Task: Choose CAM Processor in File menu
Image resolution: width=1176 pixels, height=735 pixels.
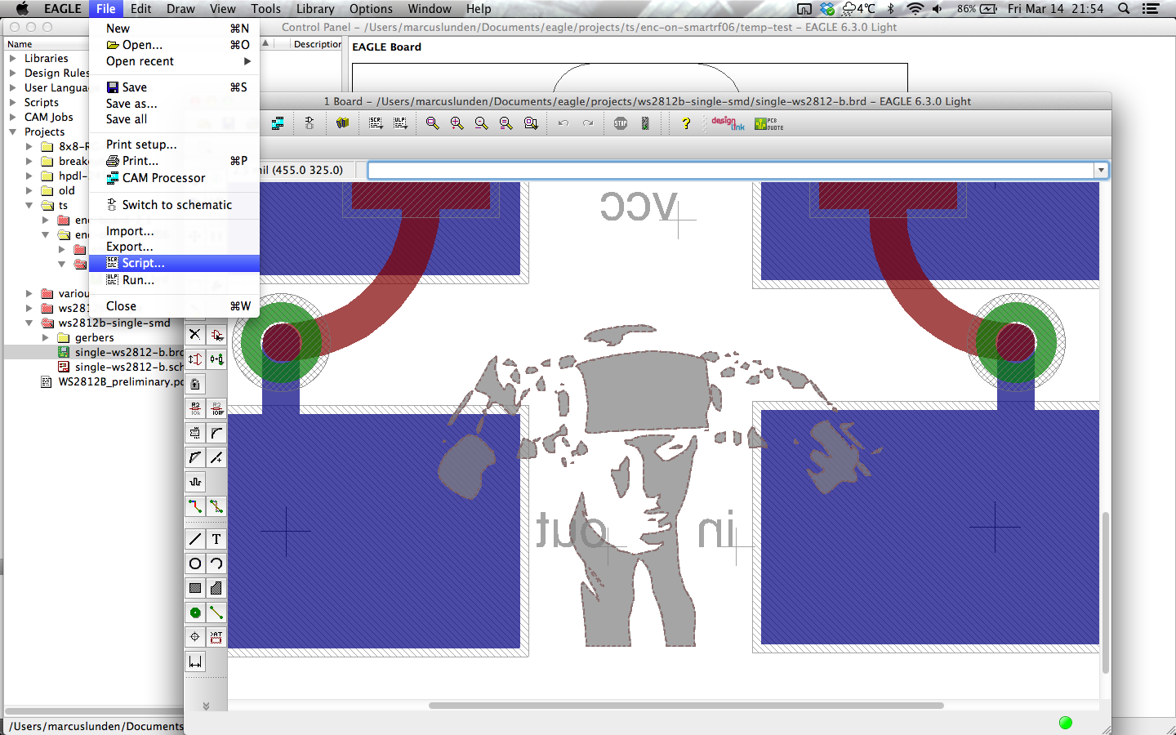Action: click(174, 177)
